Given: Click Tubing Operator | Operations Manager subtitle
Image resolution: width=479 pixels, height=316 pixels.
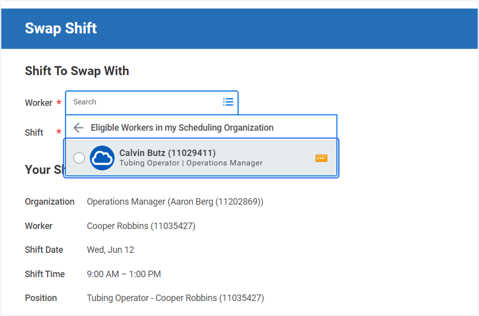Looking at the screenshot, I should click(191, 163).
